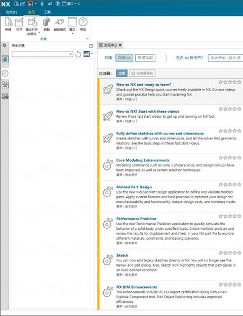The height and width of the screenshot is (316, 243).
Task: Open the 'Sketch' article link
Action: tap(122, 255)
